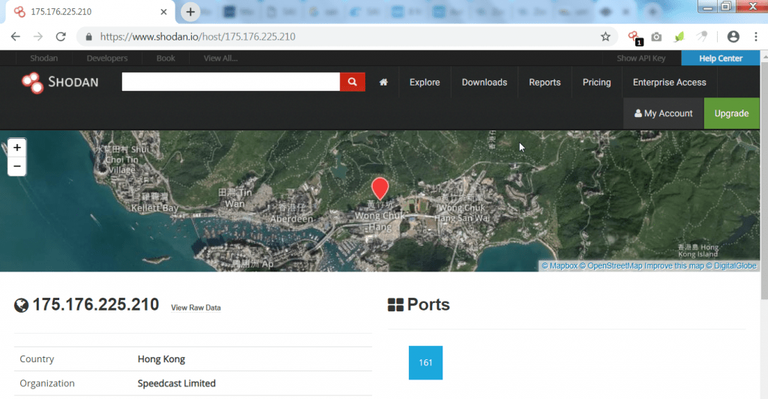This screenshot has width=768, height=399.
Task: Open the Reports menu item
Action: (x=544, y=82)
